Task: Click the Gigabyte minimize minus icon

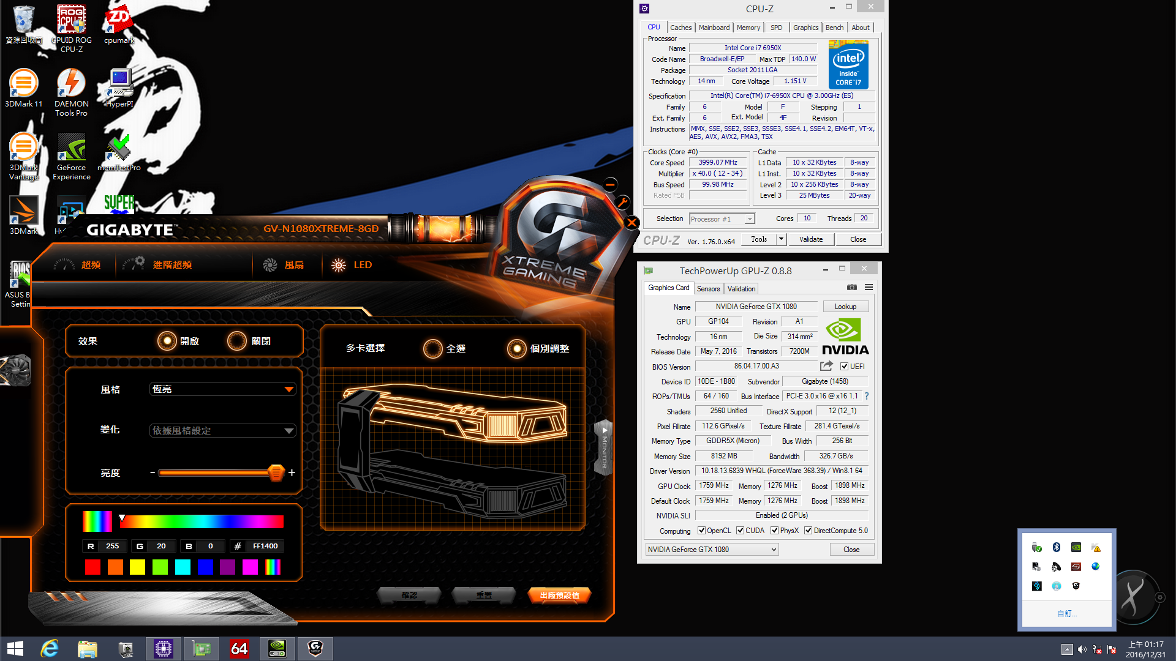Action: point(610,184)
